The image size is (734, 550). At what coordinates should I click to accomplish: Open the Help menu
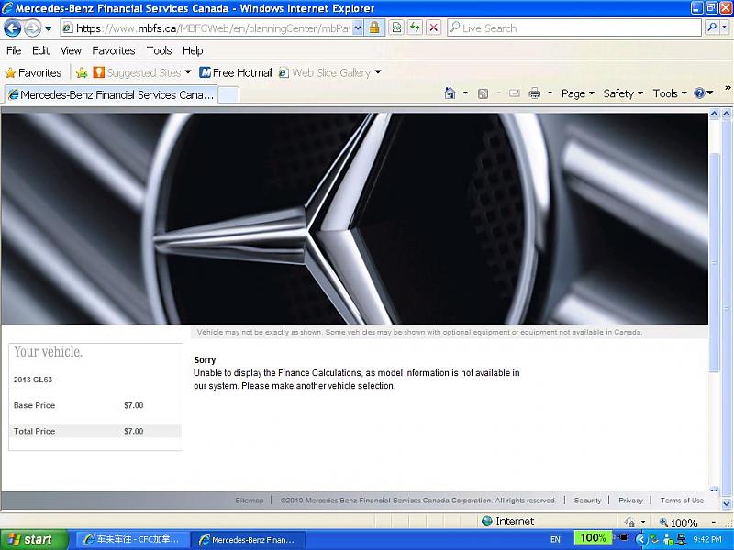point(193,50)
